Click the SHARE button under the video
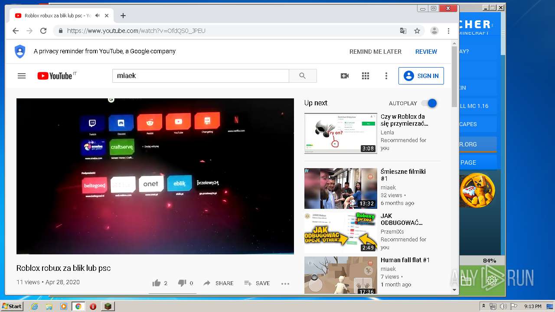 click(x=219, y=283)
